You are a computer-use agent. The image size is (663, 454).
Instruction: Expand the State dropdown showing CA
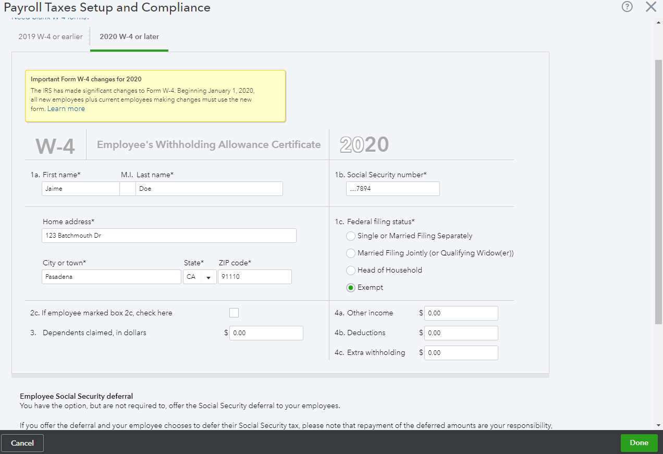(200, 277)
